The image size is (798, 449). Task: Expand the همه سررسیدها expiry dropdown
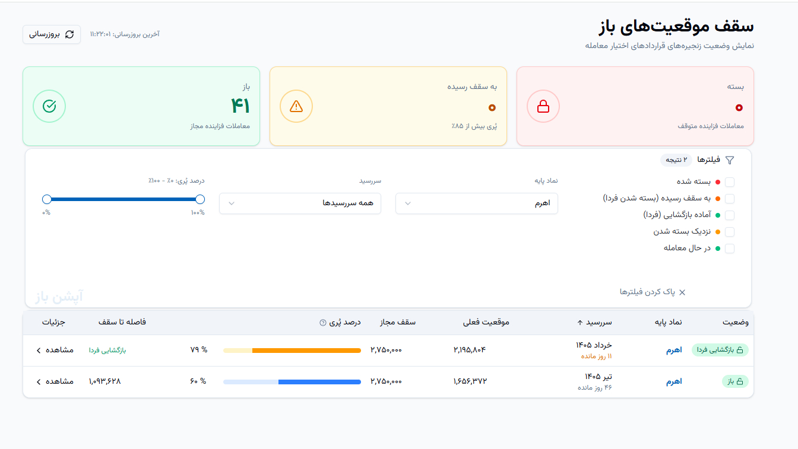(300, 203)
